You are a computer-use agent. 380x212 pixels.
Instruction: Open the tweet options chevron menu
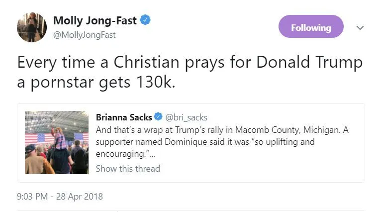point(360,28)
